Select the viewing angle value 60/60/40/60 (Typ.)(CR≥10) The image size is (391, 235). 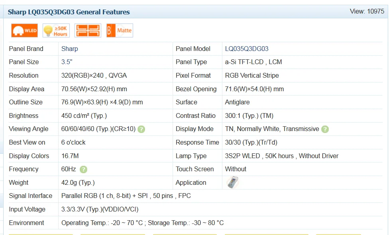(x=98, y=129)
